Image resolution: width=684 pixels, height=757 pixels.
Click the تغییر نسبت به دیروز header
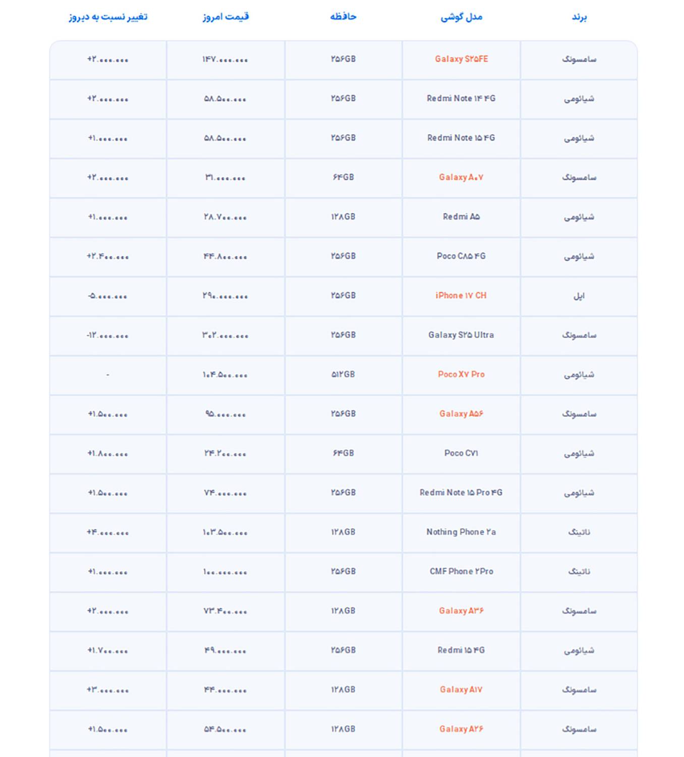pos(108,17)
